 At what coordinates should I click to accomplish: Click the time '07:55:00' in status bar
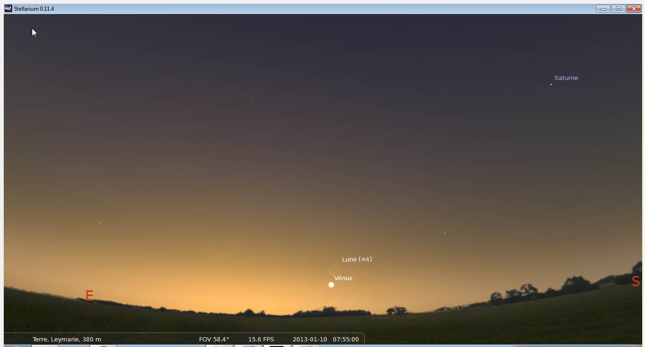point(346,340)
